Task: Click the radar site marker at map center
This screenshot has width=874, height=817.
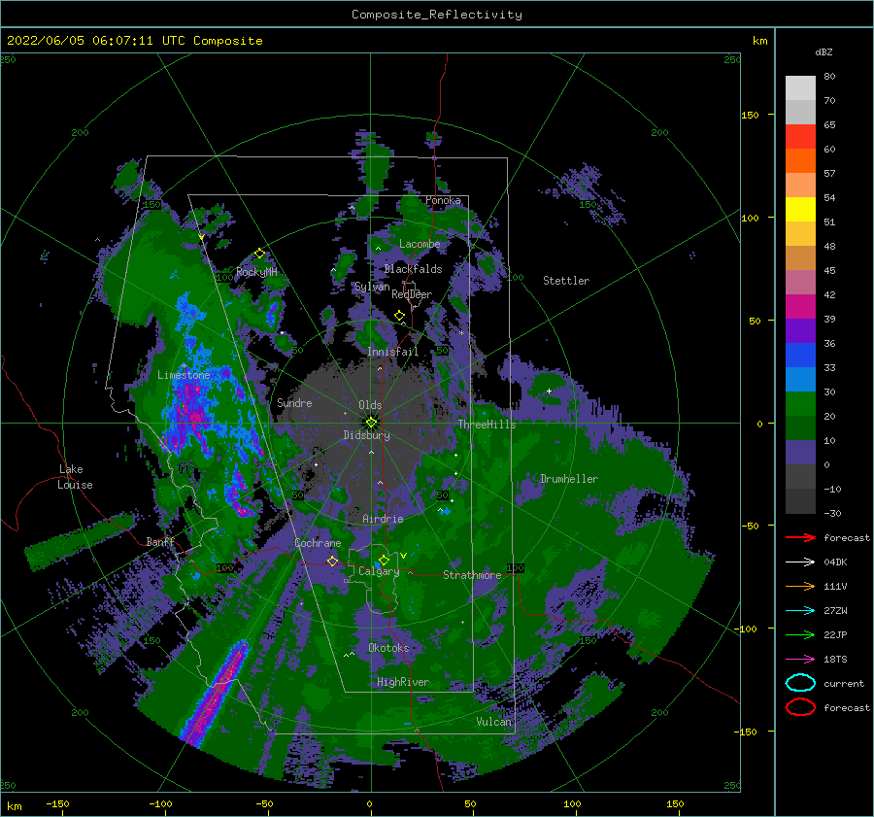Action: coord(371,423)
